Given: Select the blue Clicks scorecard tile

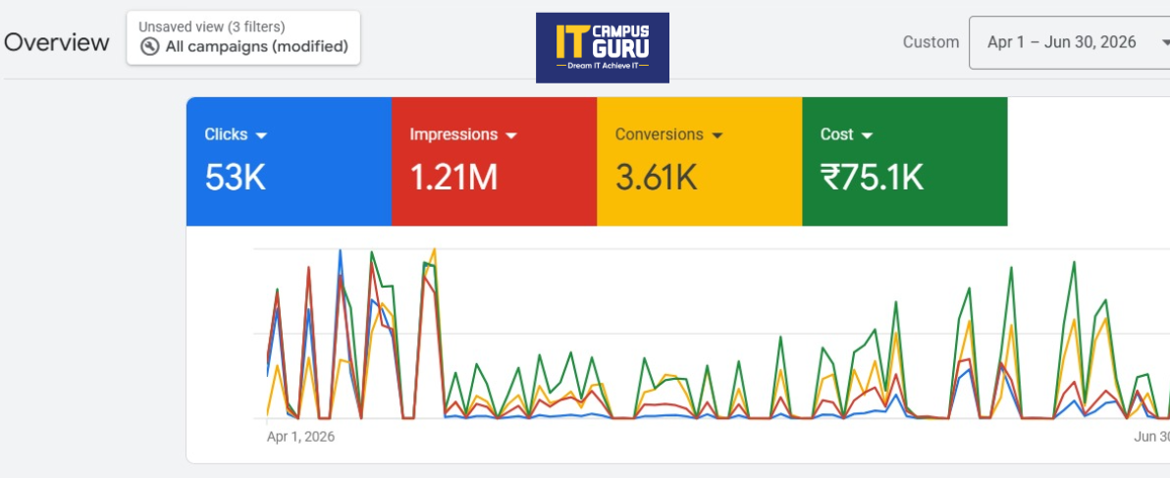Looking at the screenshot, I should tap(289, 161).
